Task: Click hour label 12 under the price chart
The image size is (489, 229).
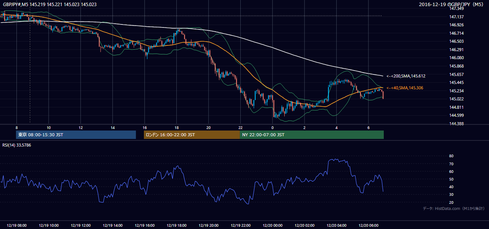Action: 81,127
